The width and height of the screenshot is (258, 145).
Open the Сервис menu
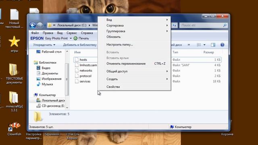(x=72, y=33)
